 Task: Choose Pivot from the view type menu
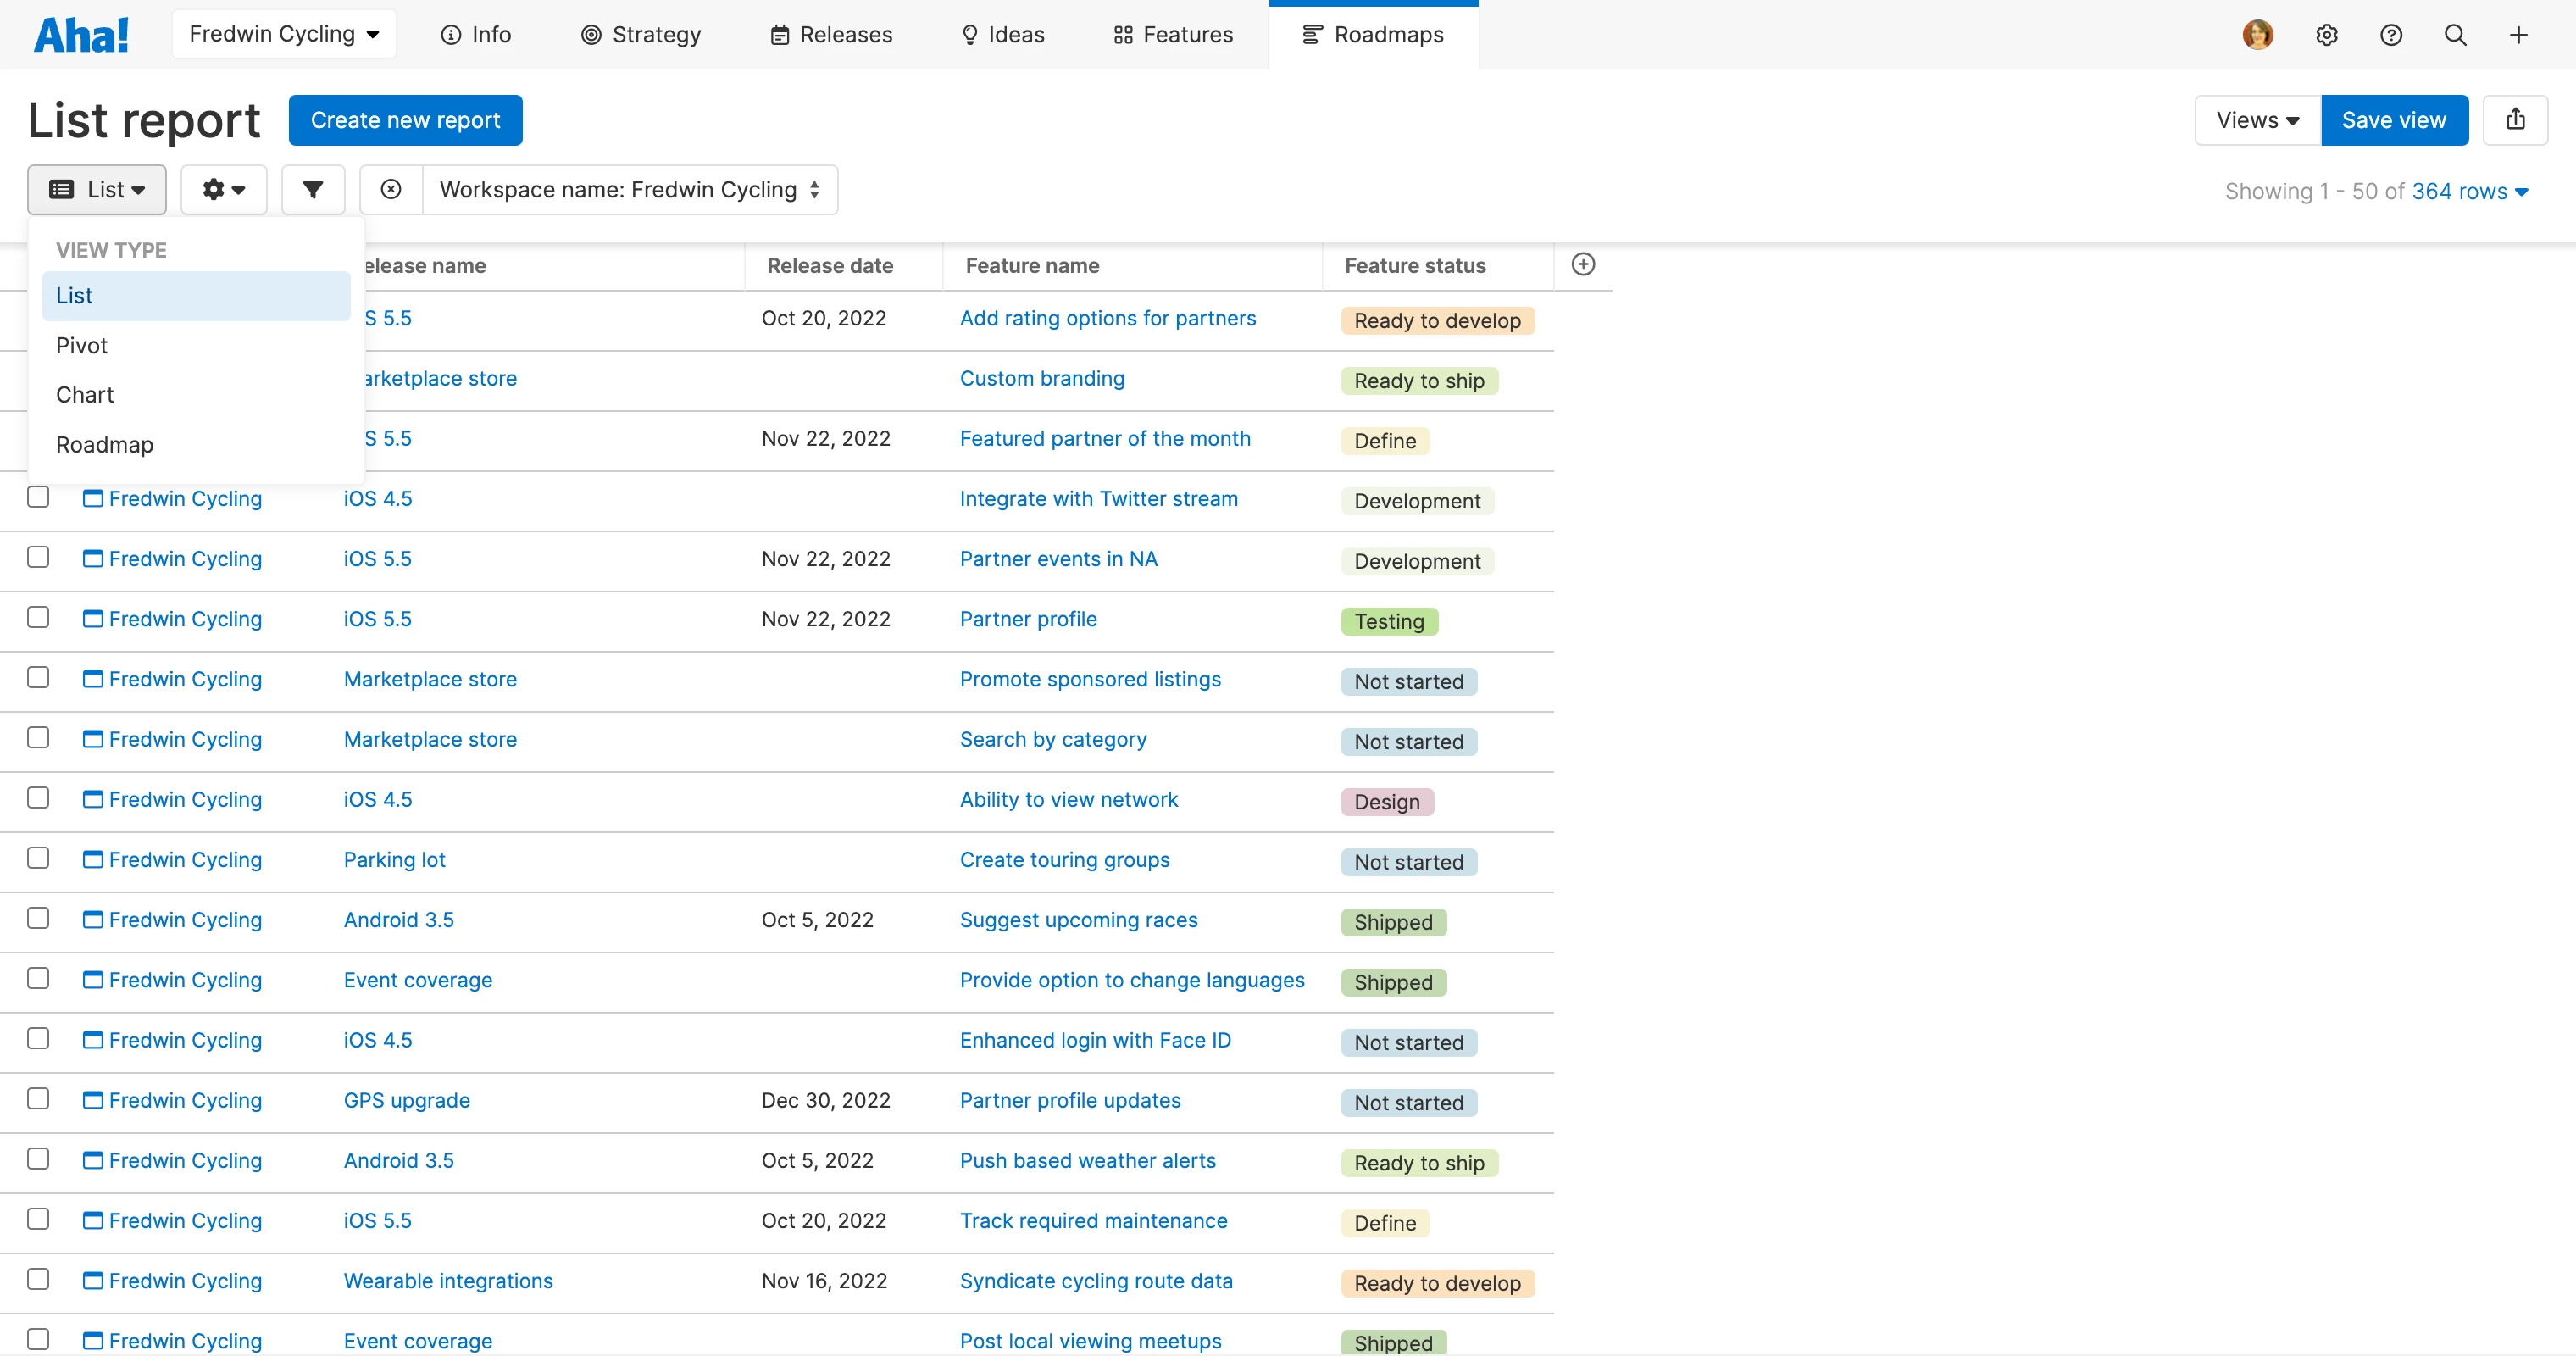[x=82, y=345]
